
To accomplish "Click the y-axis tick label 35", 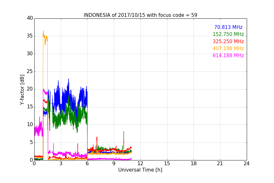I will pos(30,36).
